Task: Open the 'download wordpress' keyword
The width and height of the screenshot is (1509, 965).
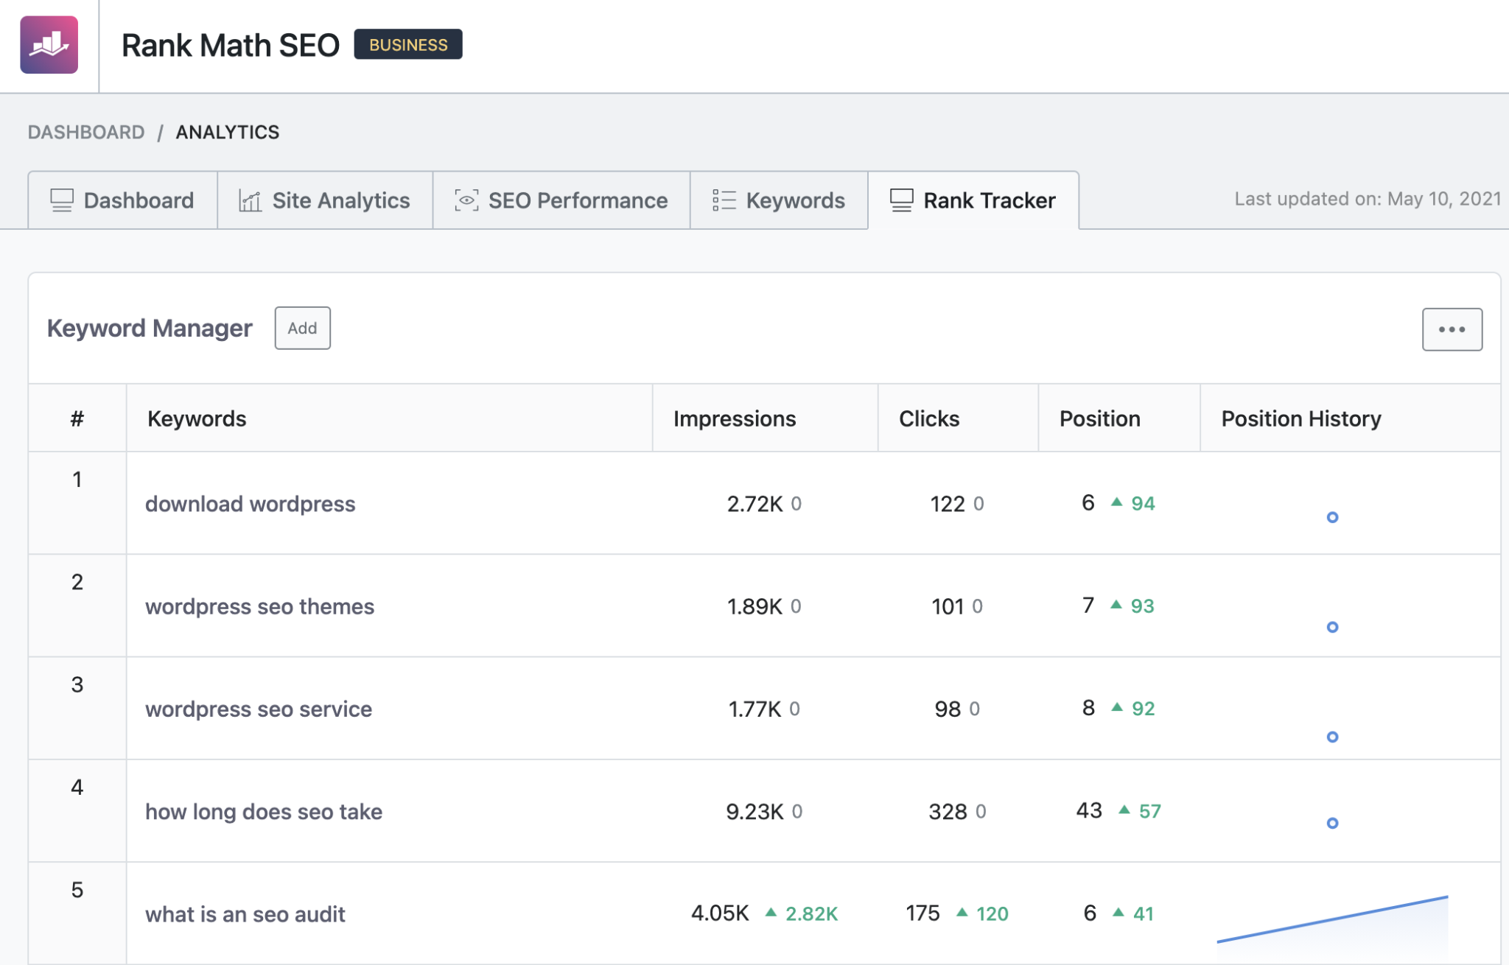Action: coord(251,504)
